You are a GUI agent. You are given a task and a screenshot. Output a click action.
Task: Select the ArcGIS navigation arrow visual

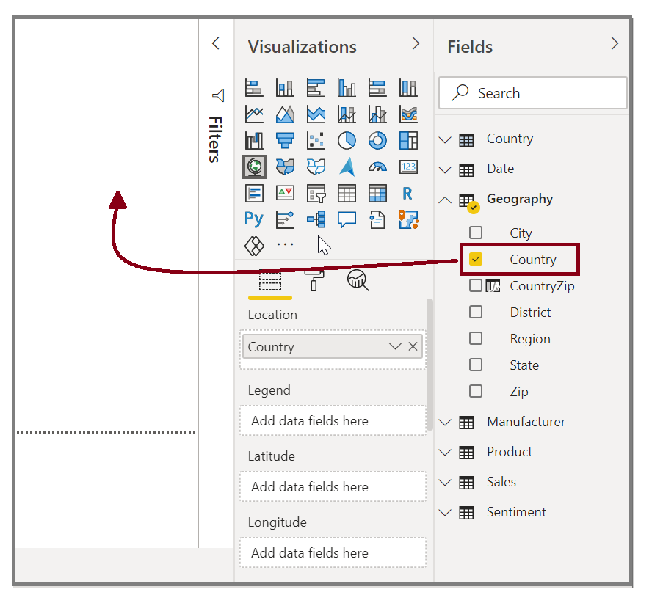point(347,167)
